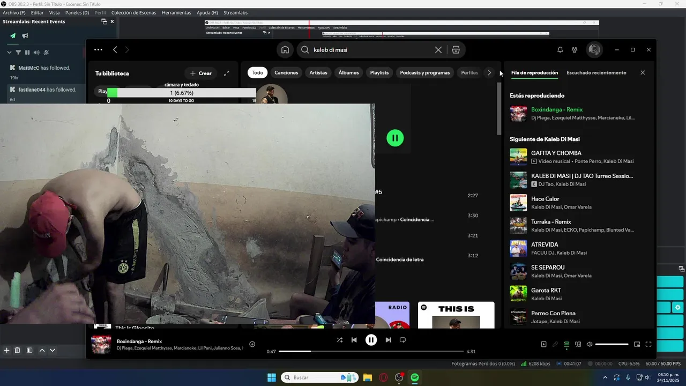Enter Spotify full-screen mode icon
Image resolution: width=686 pixels, height=386 pixels.
[x=648, y=344]
